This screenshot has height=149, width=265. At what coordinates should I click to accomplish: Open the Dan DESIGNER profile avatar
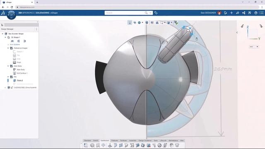(219, 13)
